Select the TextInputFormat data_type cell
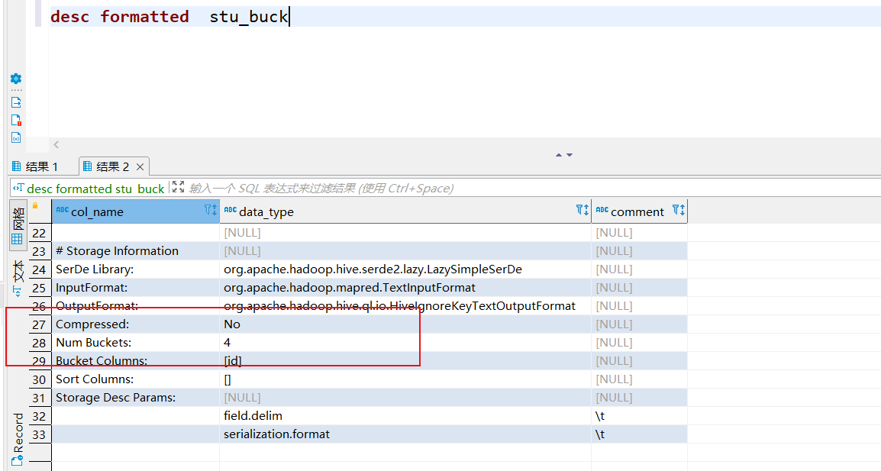Image resolution: width=881 pixels, height=471 pixels. pos(405,287)
